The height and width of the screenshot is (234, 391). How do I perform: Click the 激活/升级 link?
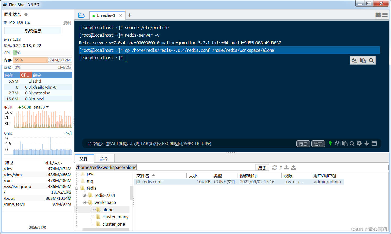(x=38, y=227)
